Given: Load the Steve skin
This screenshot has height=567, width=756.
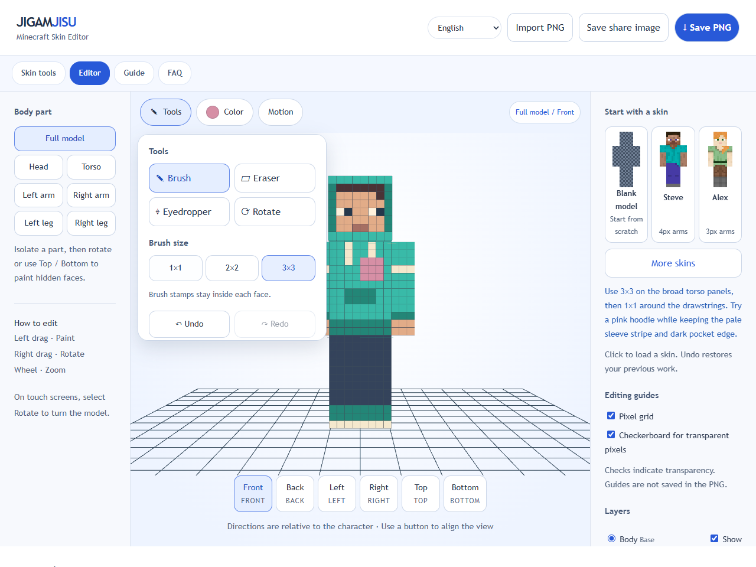Looking at the screenshot, I should pyautogui.click(x=673, y=184).
